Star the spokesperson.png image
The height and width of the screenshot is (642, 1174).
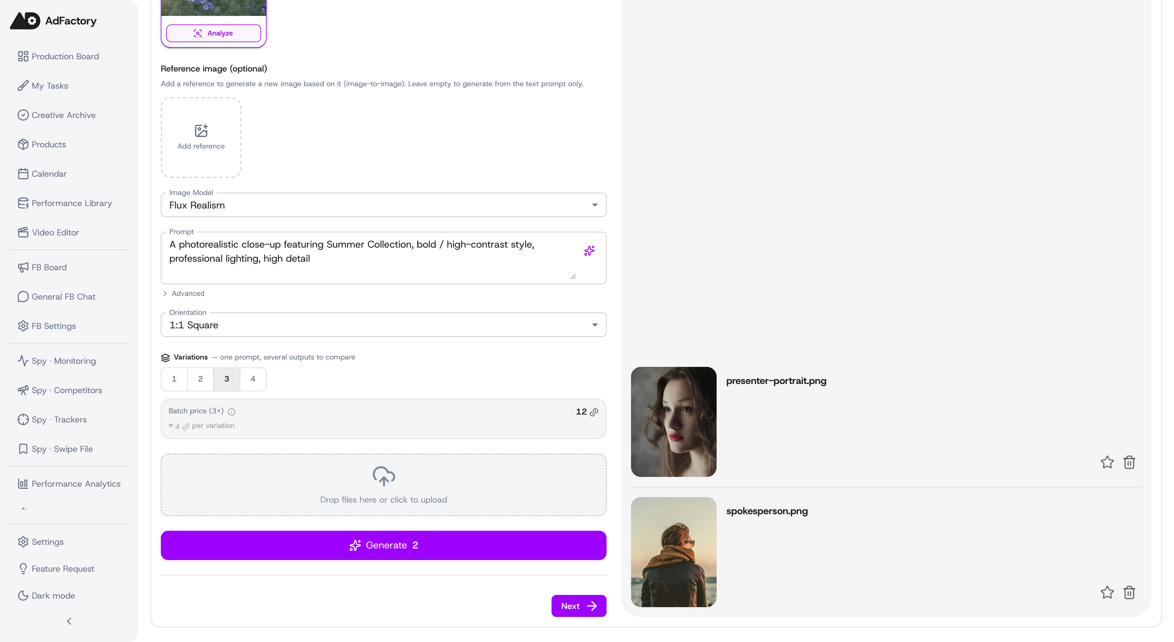click(x=1107, y=592)
